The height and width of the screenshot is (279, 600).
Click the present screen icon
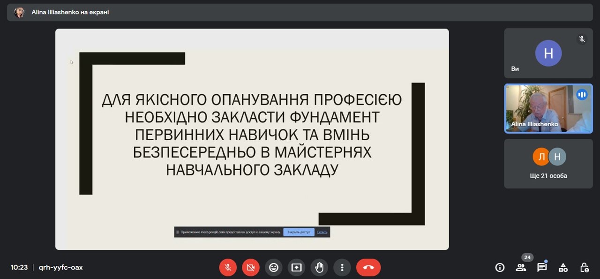point(296,267)
